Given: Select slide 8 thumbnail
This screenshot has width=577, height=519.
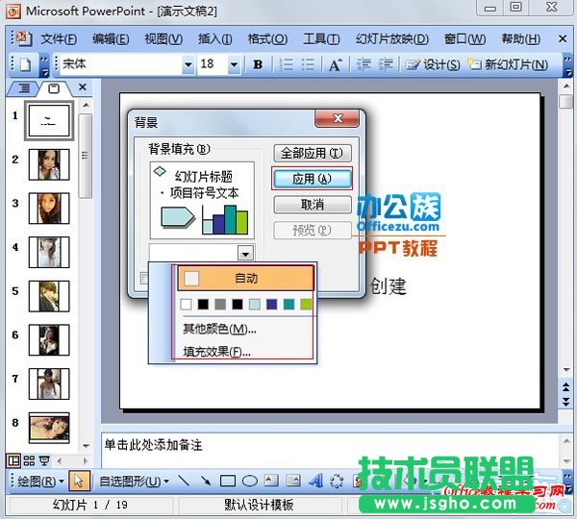Looking at the screenshot, I should point(49,428).
